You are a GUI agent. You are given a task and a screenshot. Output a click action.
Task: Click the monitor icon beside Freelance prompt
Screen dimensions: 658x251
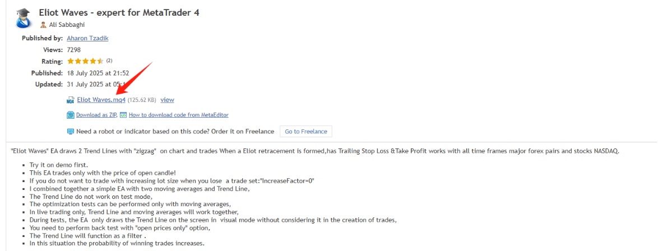pyautogui.click(x=71, y=131)
